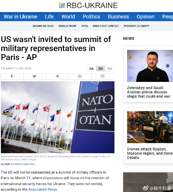Share the article via Twitter icon
This screenshot has height=192, width=173.
(35, 76)
